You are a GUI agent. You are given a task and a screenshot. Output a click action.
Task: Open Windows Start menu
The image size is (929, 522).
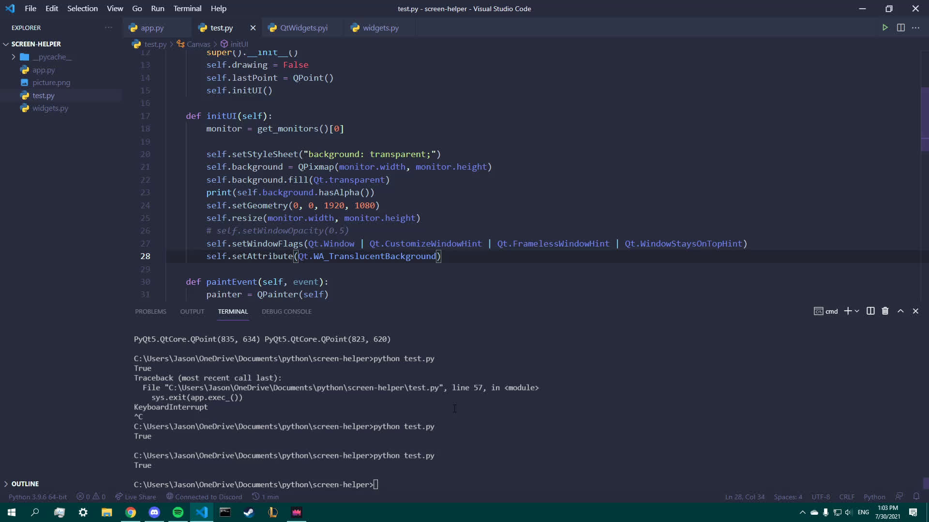[12, 512]
